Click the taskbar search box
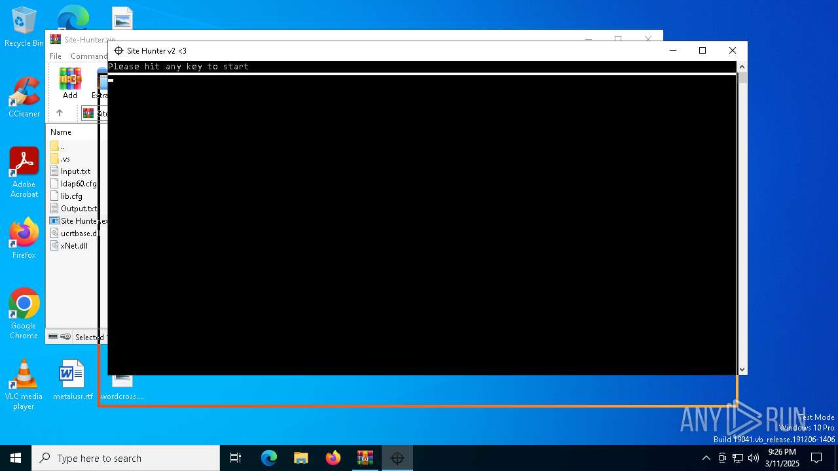 pos(126,458)
